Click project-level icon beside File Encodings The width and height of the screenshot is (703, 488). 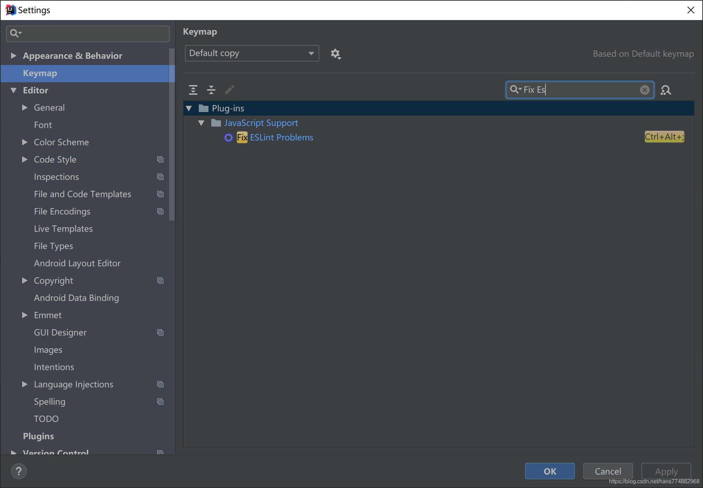click(x=160, y=211)
